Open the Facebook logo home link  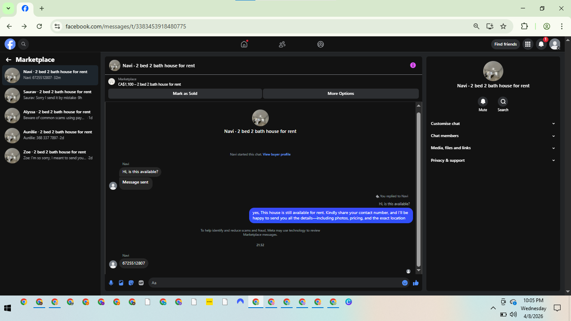10,44
